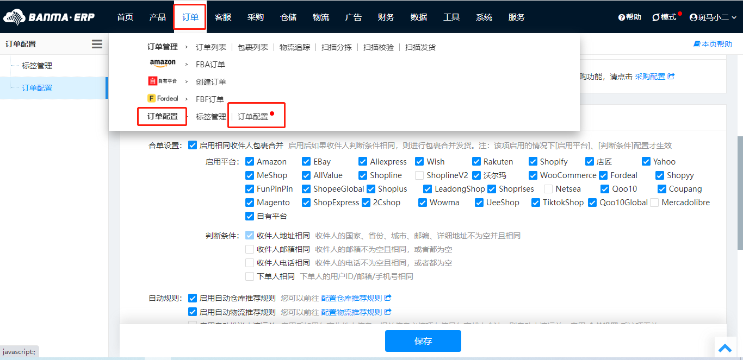
Task: Click the scroll-to-top arrow icon
Action: [725, 348]
